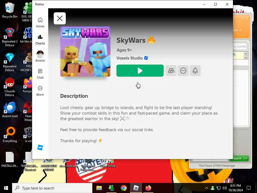The width and height of the screenshot is (257, 193).
Task: Select the Bejeweled Deluxe desktop icon
Action: [10, 62]
